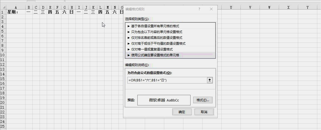Select cell M1 containing 五
The image size is (321, 130).
pyautogui.click(x=108, y=12)
